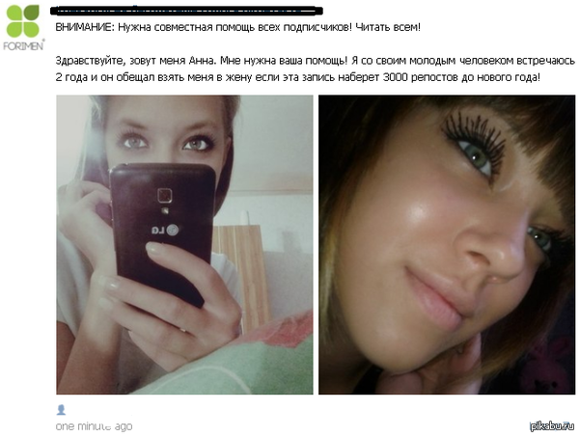Open the blacked-out group name link
Screen dimensions: 579x437
pyautogui.click(x=186, y=11)
